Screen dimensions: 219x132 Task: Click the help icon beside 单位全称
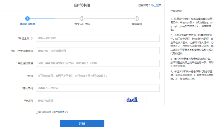tap(31, 38)
